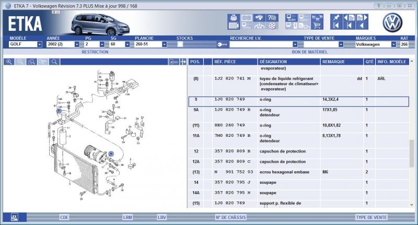Click the RÉF. PIÈCE column header
Screen dimensions: 418x225
click(235, 62)
